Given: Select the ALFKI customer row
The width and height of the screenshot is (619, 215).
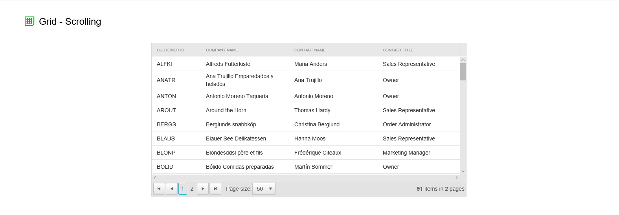Looking at the screenshot, I should point(164,64).
